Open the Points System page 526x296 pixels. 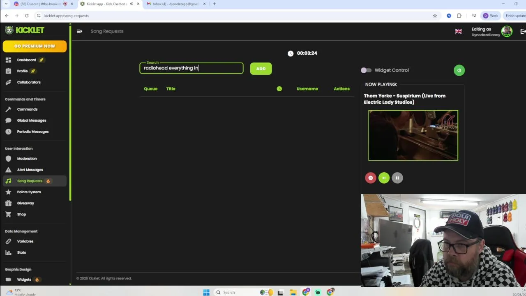(x=29, y=192)
